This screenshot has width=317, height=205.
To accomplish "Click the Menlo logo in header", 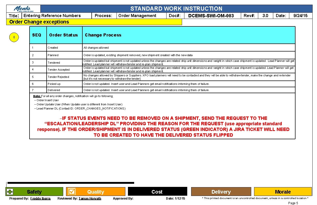I will [24, 9].
